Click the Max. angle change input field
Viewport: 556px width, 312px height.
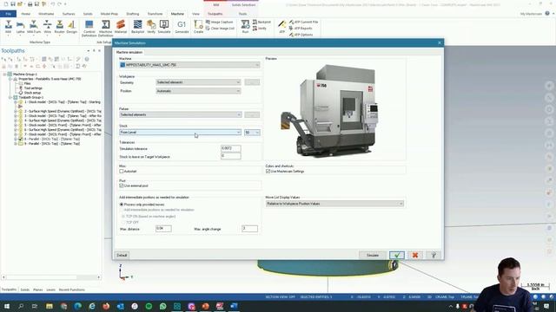(249, 229)
